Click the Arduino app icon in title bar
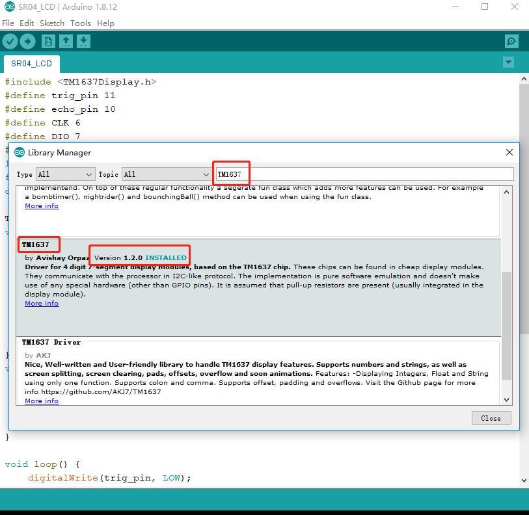This screenshot has height=515, width=529. 10,7
